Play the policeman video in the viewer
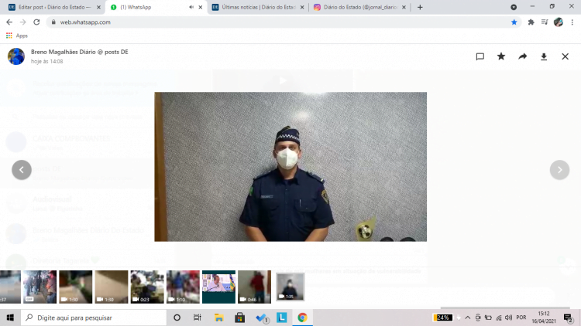 pyautogui.click(x=290, y=167)
